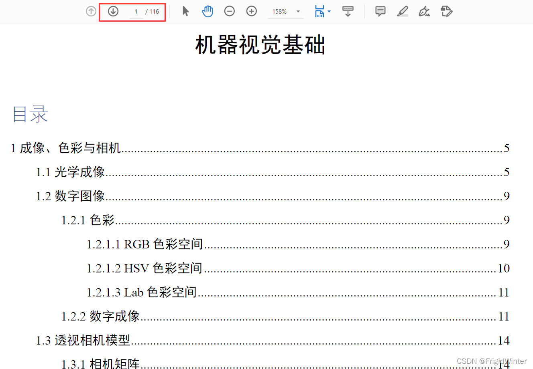Go to next page arrow

point(113,11)
